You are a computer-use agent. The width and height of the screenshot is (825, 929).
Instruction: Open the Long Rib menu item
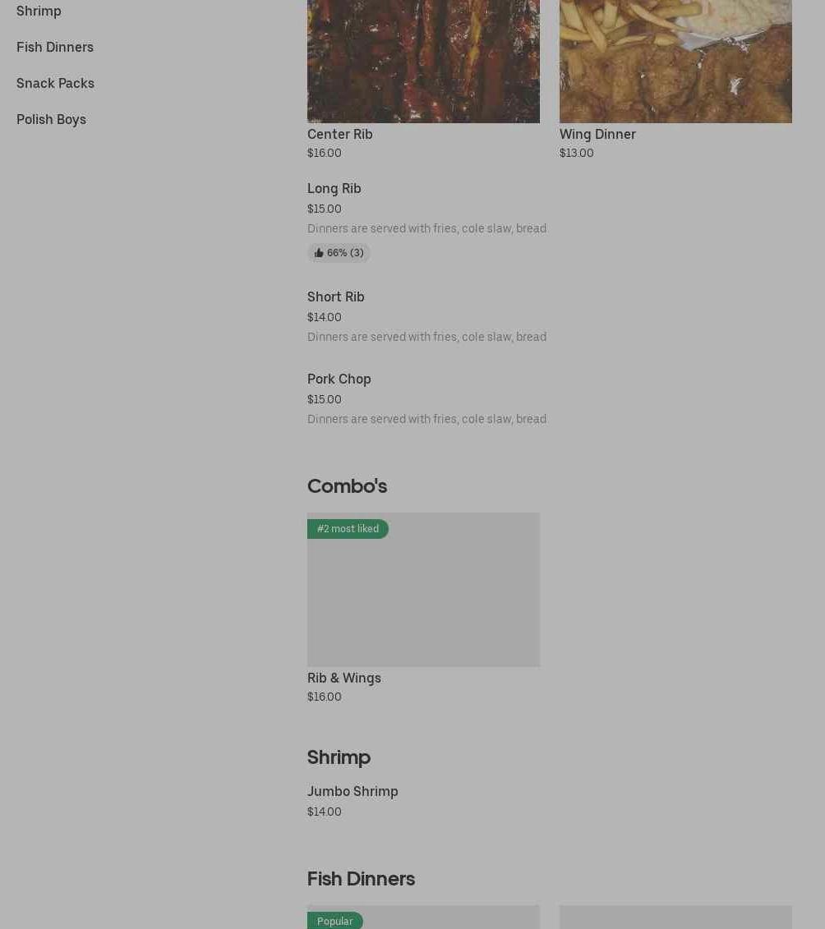(x=334, y=188)
